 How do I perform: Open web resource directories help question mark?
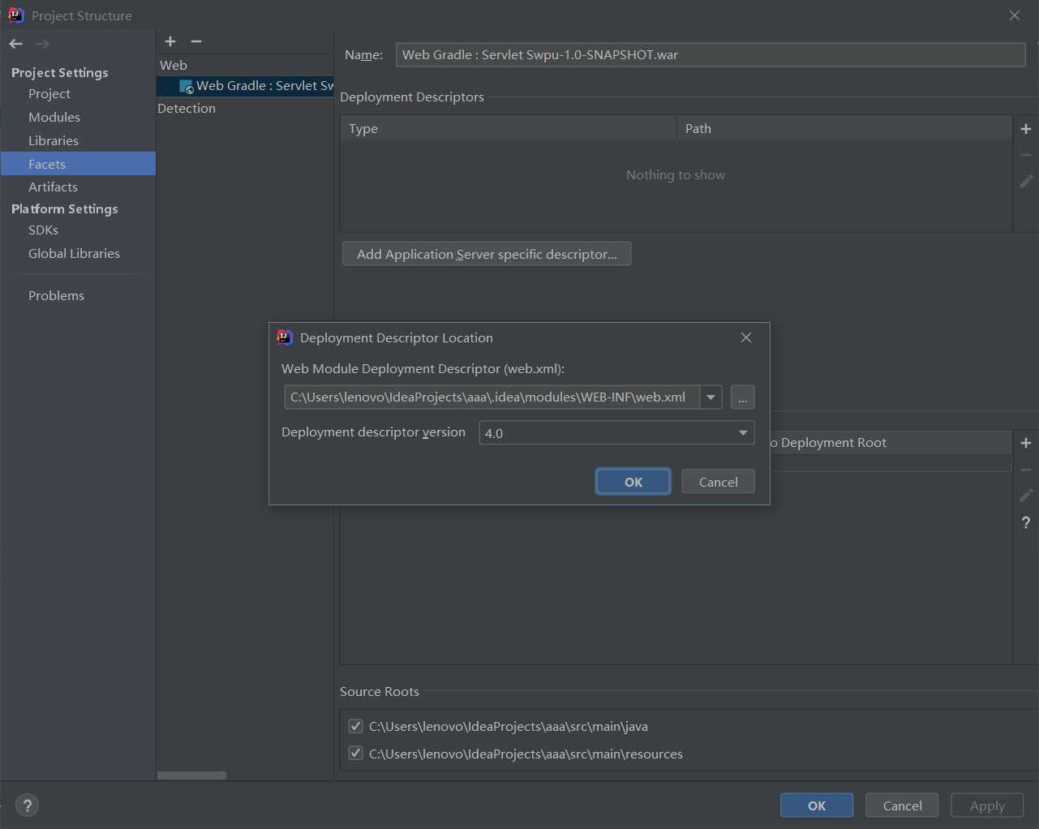1026,523
